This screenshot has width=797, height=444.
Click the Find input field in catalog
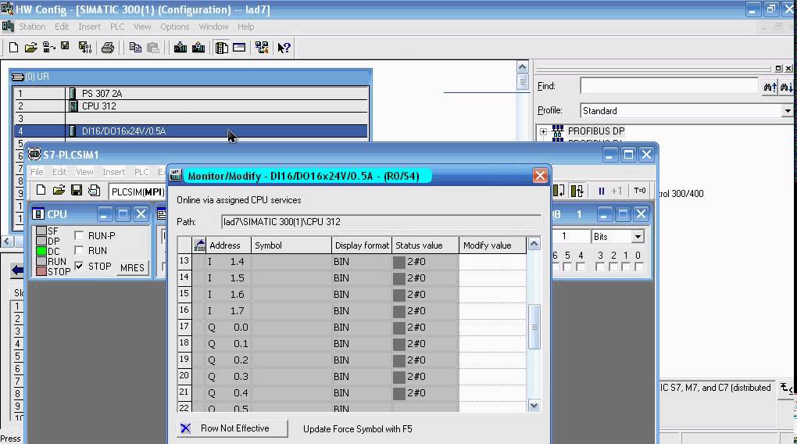[669, 86]
